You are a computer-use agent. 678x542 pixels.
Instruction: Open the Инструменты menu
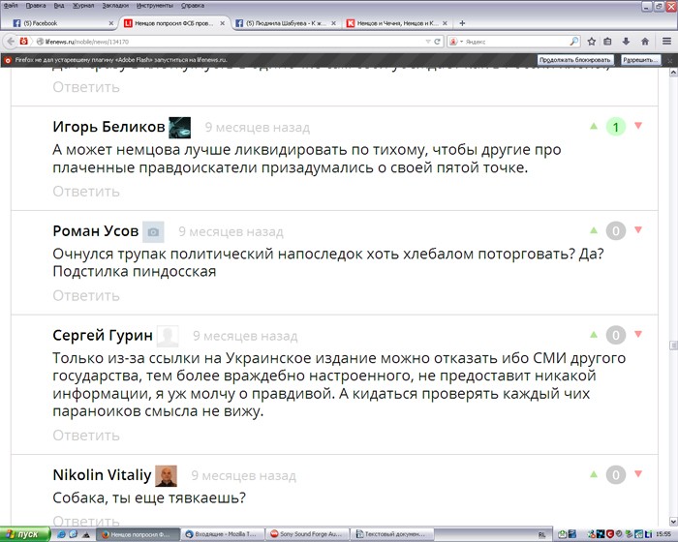coord(155,6)
